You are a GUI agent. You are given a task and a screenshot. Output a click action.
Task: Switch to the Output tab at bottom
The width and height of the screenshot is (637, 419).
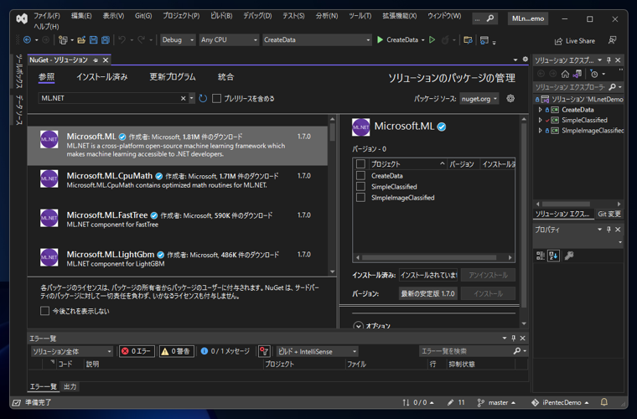click(x=70, y=386)
